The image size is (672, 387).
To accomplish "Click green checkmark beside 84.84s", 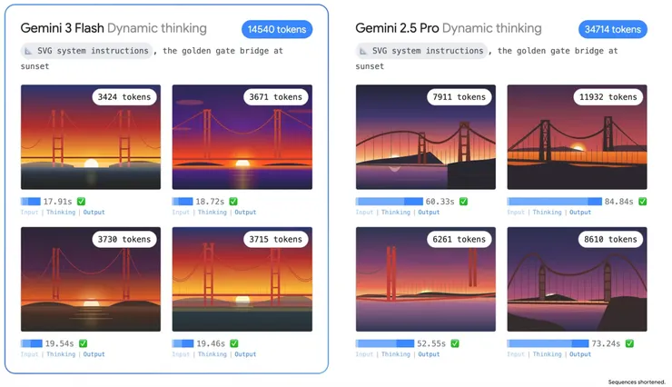I will coord(641,202).
